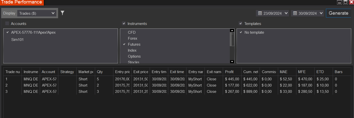
Task: Sort by the Profit column header
Action: 229,72
